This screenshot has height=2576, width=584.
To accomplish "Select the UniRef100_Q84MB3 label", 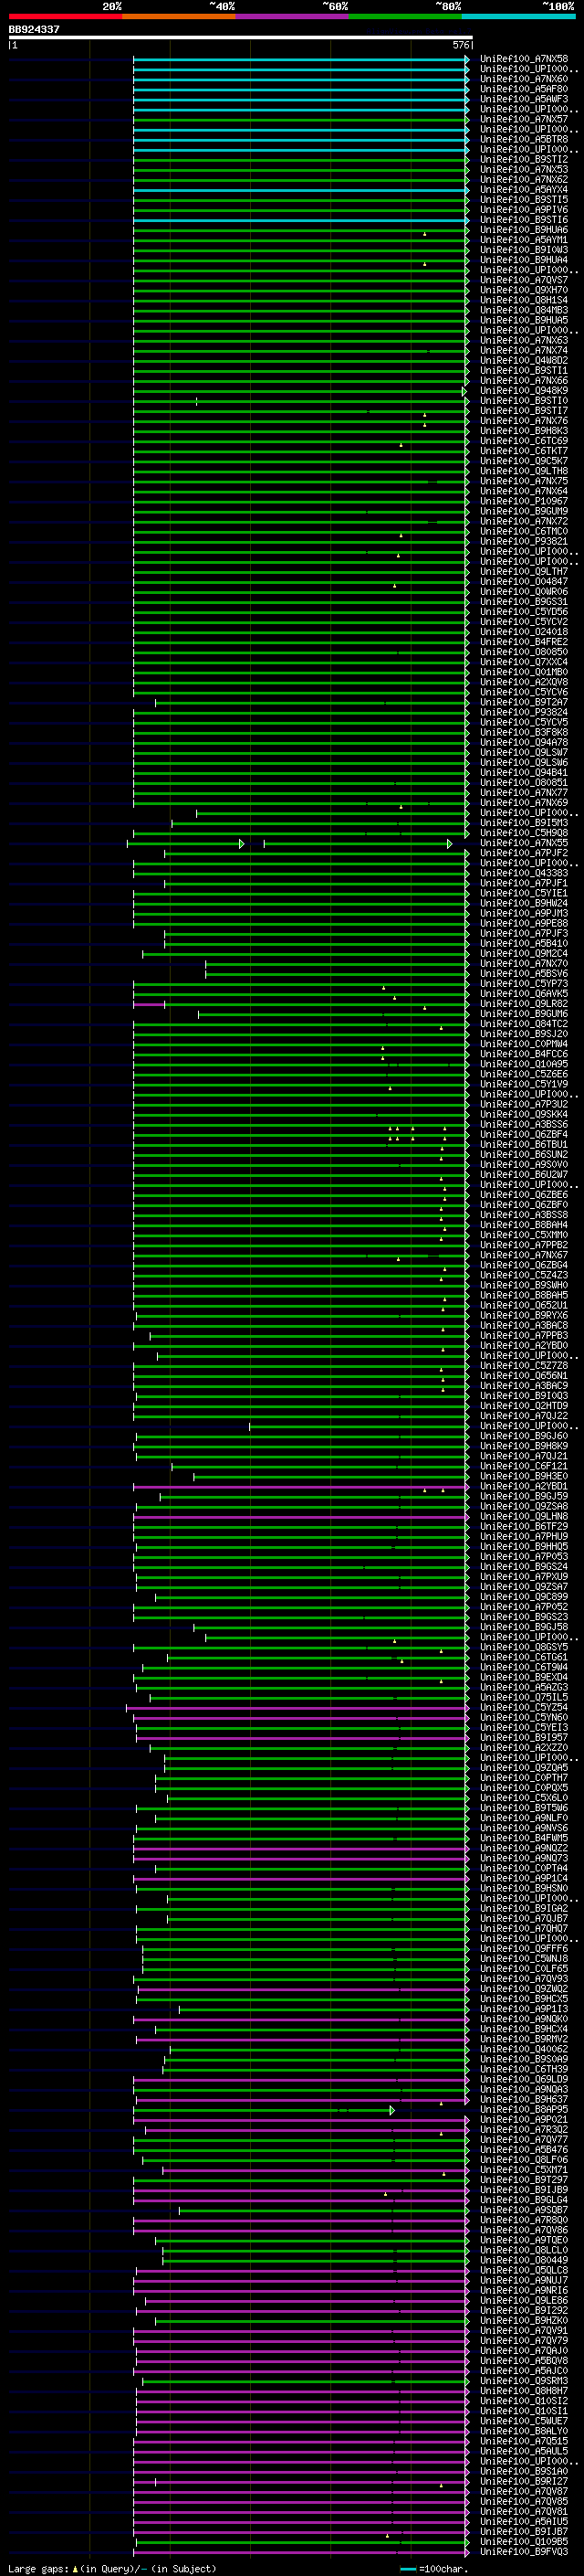I will coord(524,310).
